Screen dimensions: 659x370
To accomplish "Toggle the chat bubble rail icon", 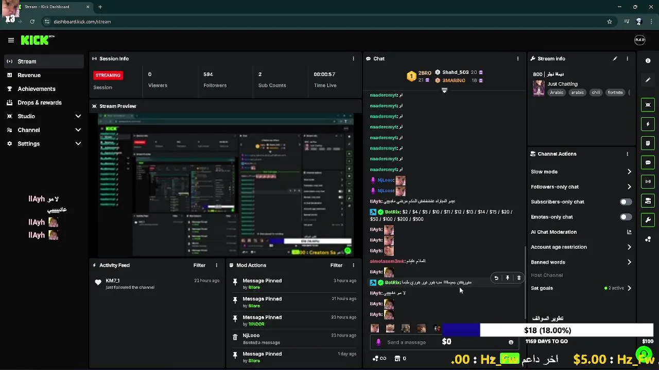I will (x=648, y=162).
